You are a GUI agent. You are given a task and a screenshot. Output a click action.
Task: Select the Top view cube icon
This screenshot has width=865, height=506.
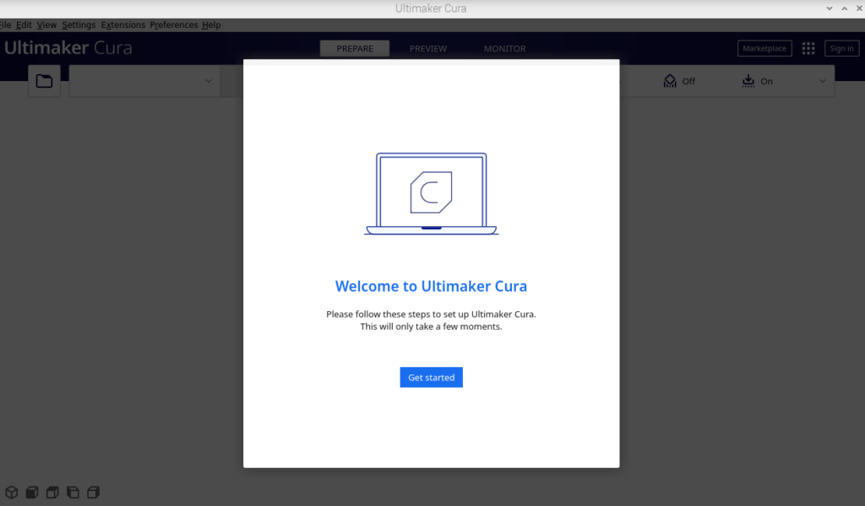52,492
